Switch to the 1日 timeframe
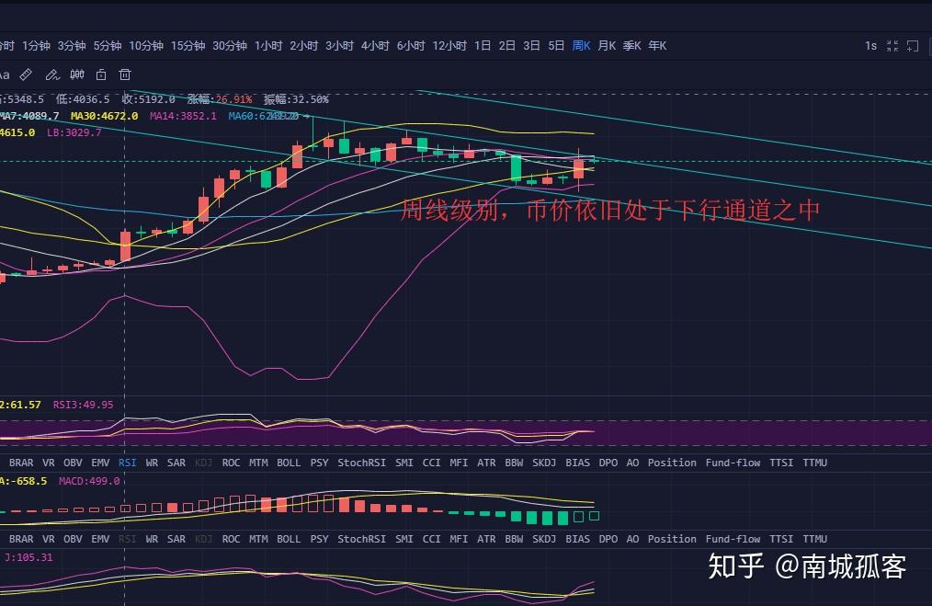Screen dimensions: 932x606 coord(483,46)
